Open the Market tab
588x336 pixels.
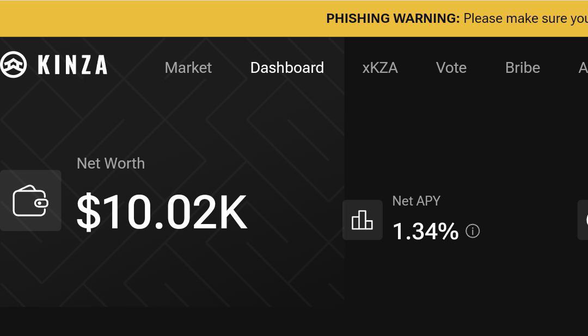pos(188,68)
